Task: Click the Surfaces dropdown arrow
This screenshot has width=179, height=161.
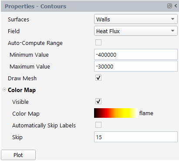Action: pos(172,19)
